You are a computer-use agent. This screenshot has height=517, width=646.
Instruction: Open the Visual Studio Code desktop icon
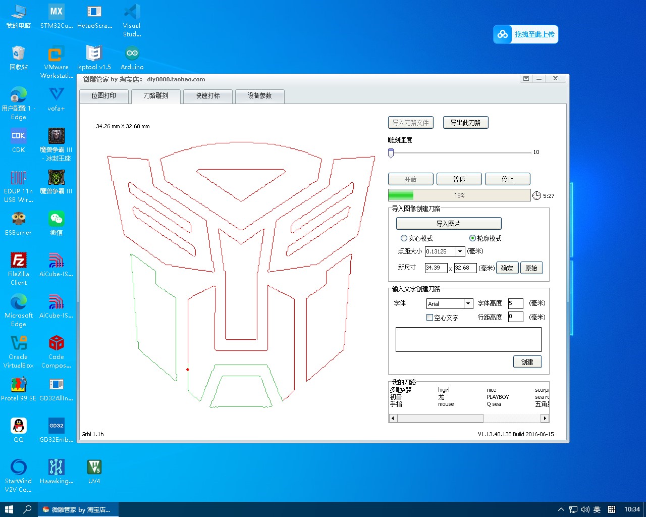click(132, 12)
